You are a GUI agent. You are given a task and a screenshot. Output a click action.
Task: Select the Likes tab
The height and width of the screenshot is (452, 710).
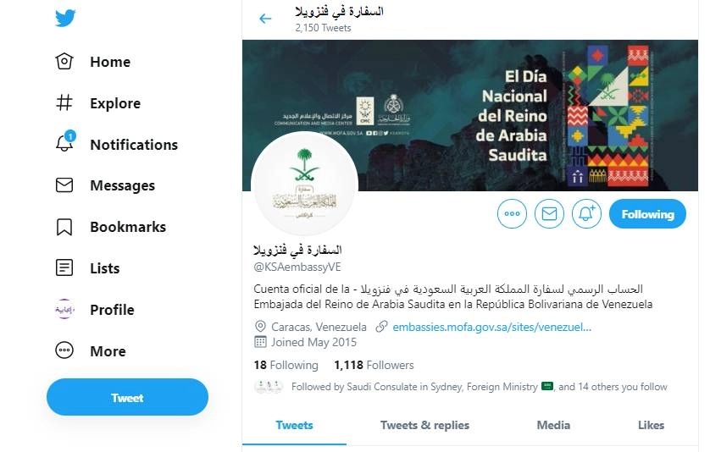[x=652, y=425]
